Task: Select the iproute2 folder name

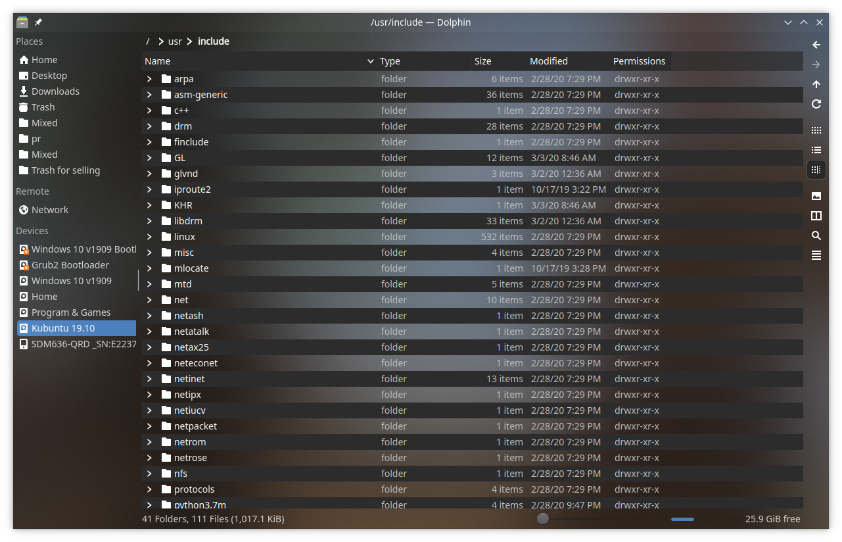Action: [x=193, y=189]
